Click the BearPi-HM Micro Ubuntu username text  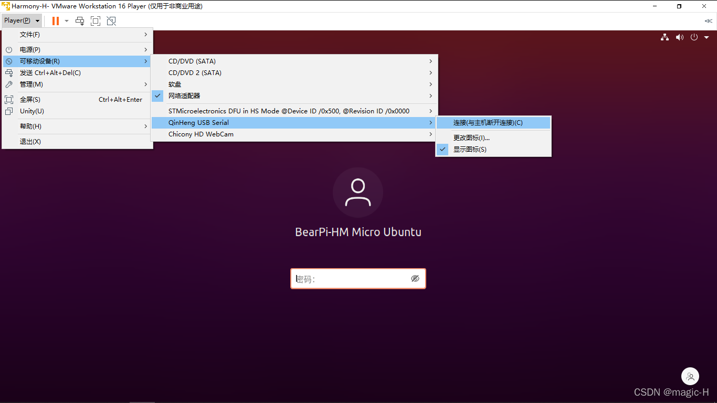(x=358, y=232)
